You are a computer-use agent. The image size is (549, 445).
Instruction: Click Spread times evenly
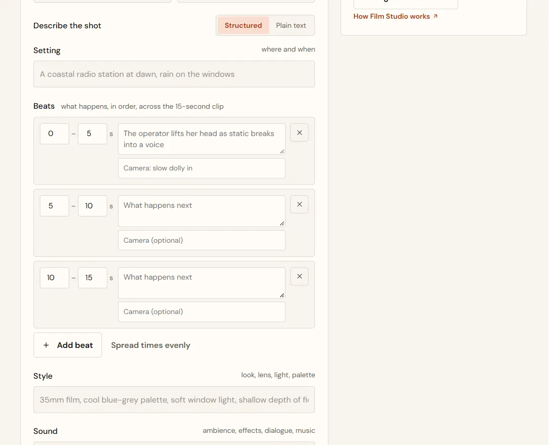150,345
